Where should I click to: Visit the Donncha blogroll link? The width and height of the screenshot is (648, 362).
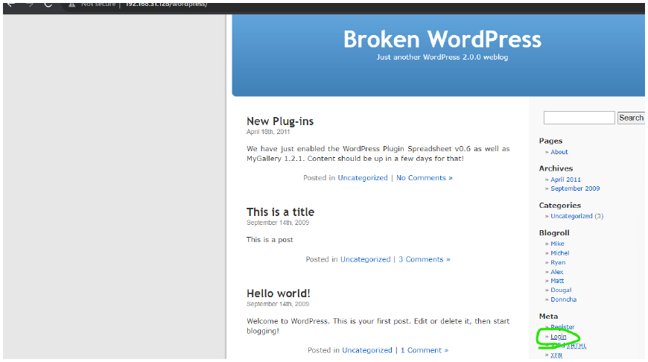(563, 299)
